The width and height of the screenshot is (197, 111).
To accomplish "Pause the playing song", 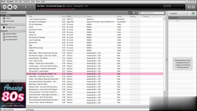I will coord(10,7).
